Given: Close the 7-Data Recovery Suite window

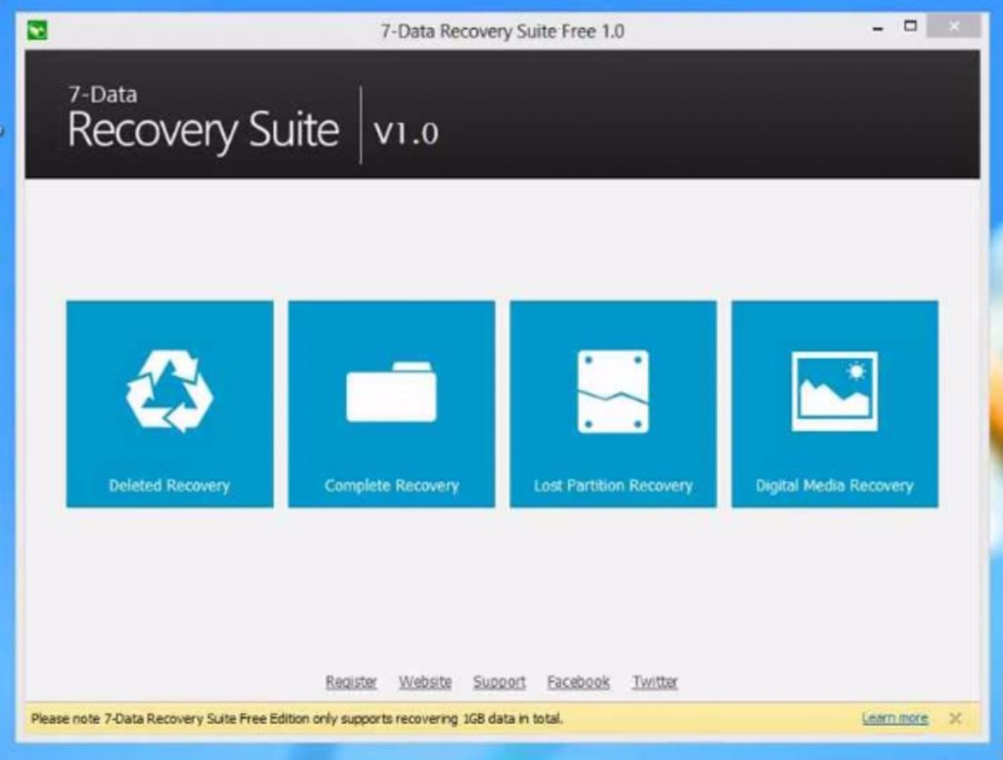Looking at the screenshot, I should pyautogui.click(x=953, y=26).
